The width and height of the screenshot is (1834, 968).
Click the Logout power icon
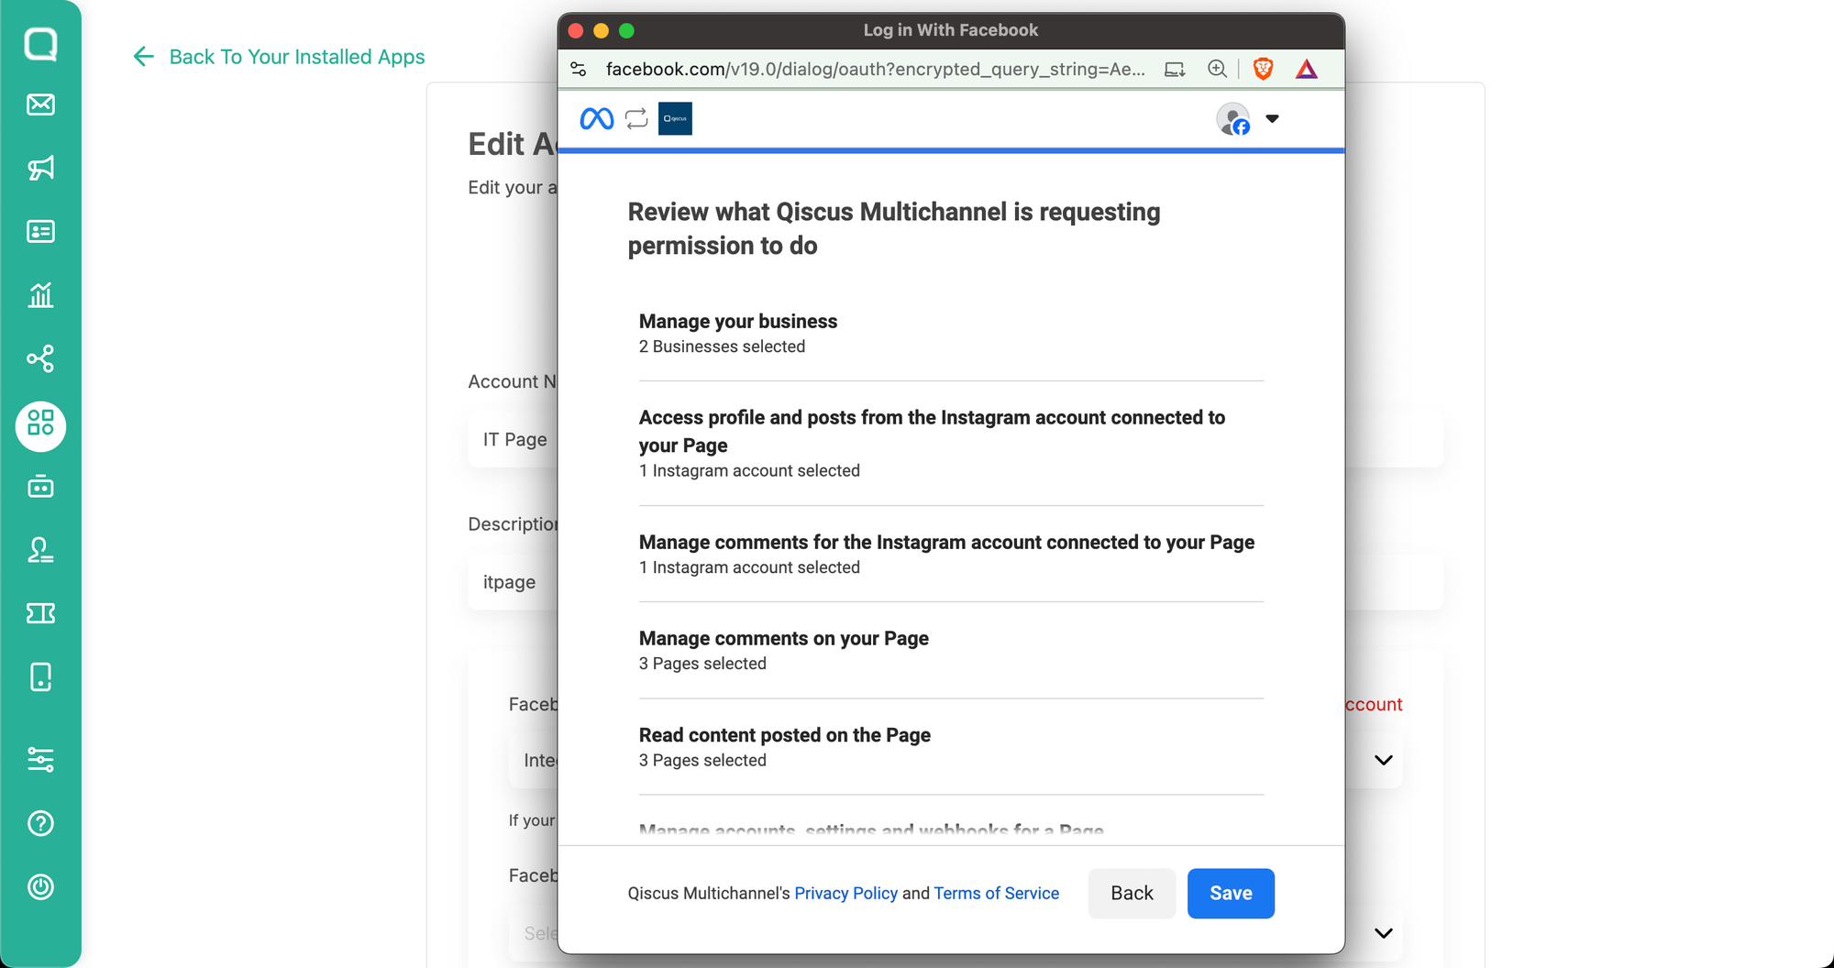[x=40, y=886]
